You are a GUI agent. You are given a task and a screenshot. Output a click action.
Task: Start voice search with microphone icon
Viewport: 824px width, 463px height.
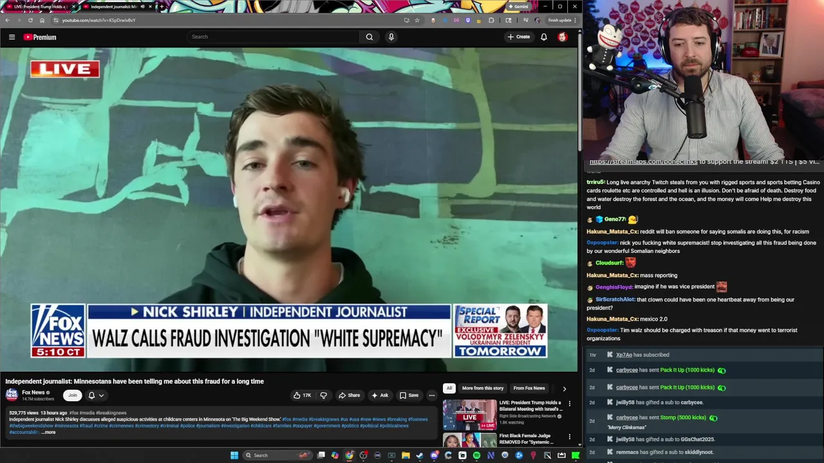point(391,37)
